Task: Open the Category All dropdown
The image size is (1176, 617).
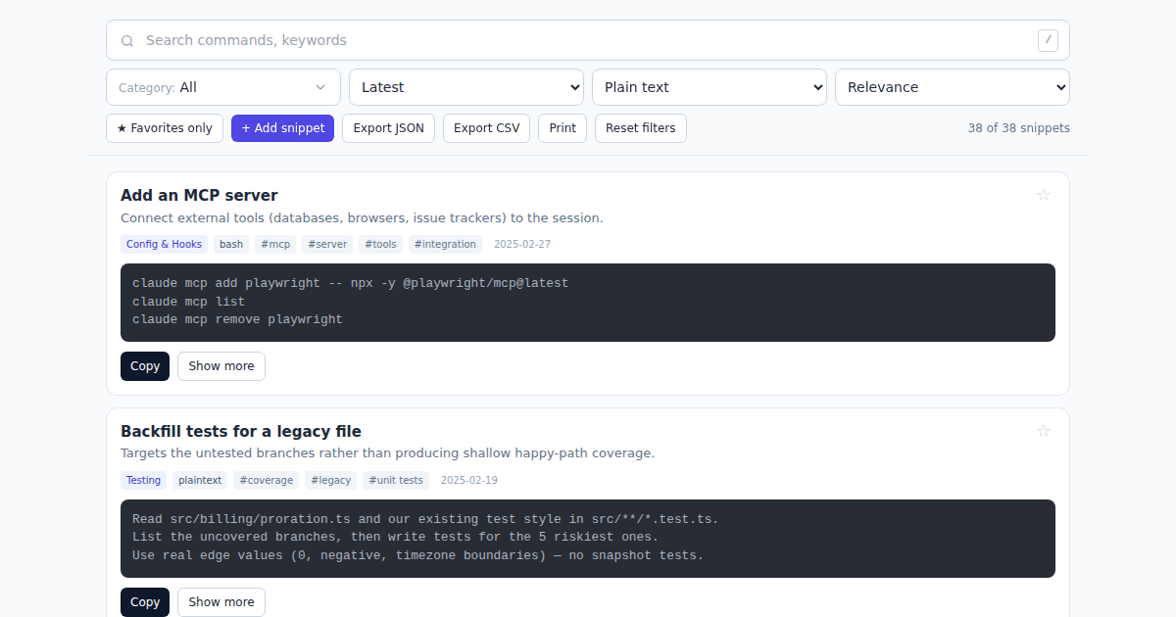Action: click(223, 87)
